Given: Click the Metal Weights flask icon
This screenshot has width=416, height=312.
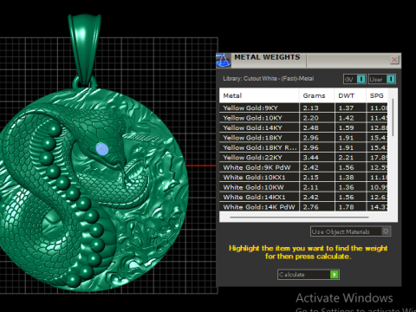Looking at the screenshot, I should (x=224, y=61).
